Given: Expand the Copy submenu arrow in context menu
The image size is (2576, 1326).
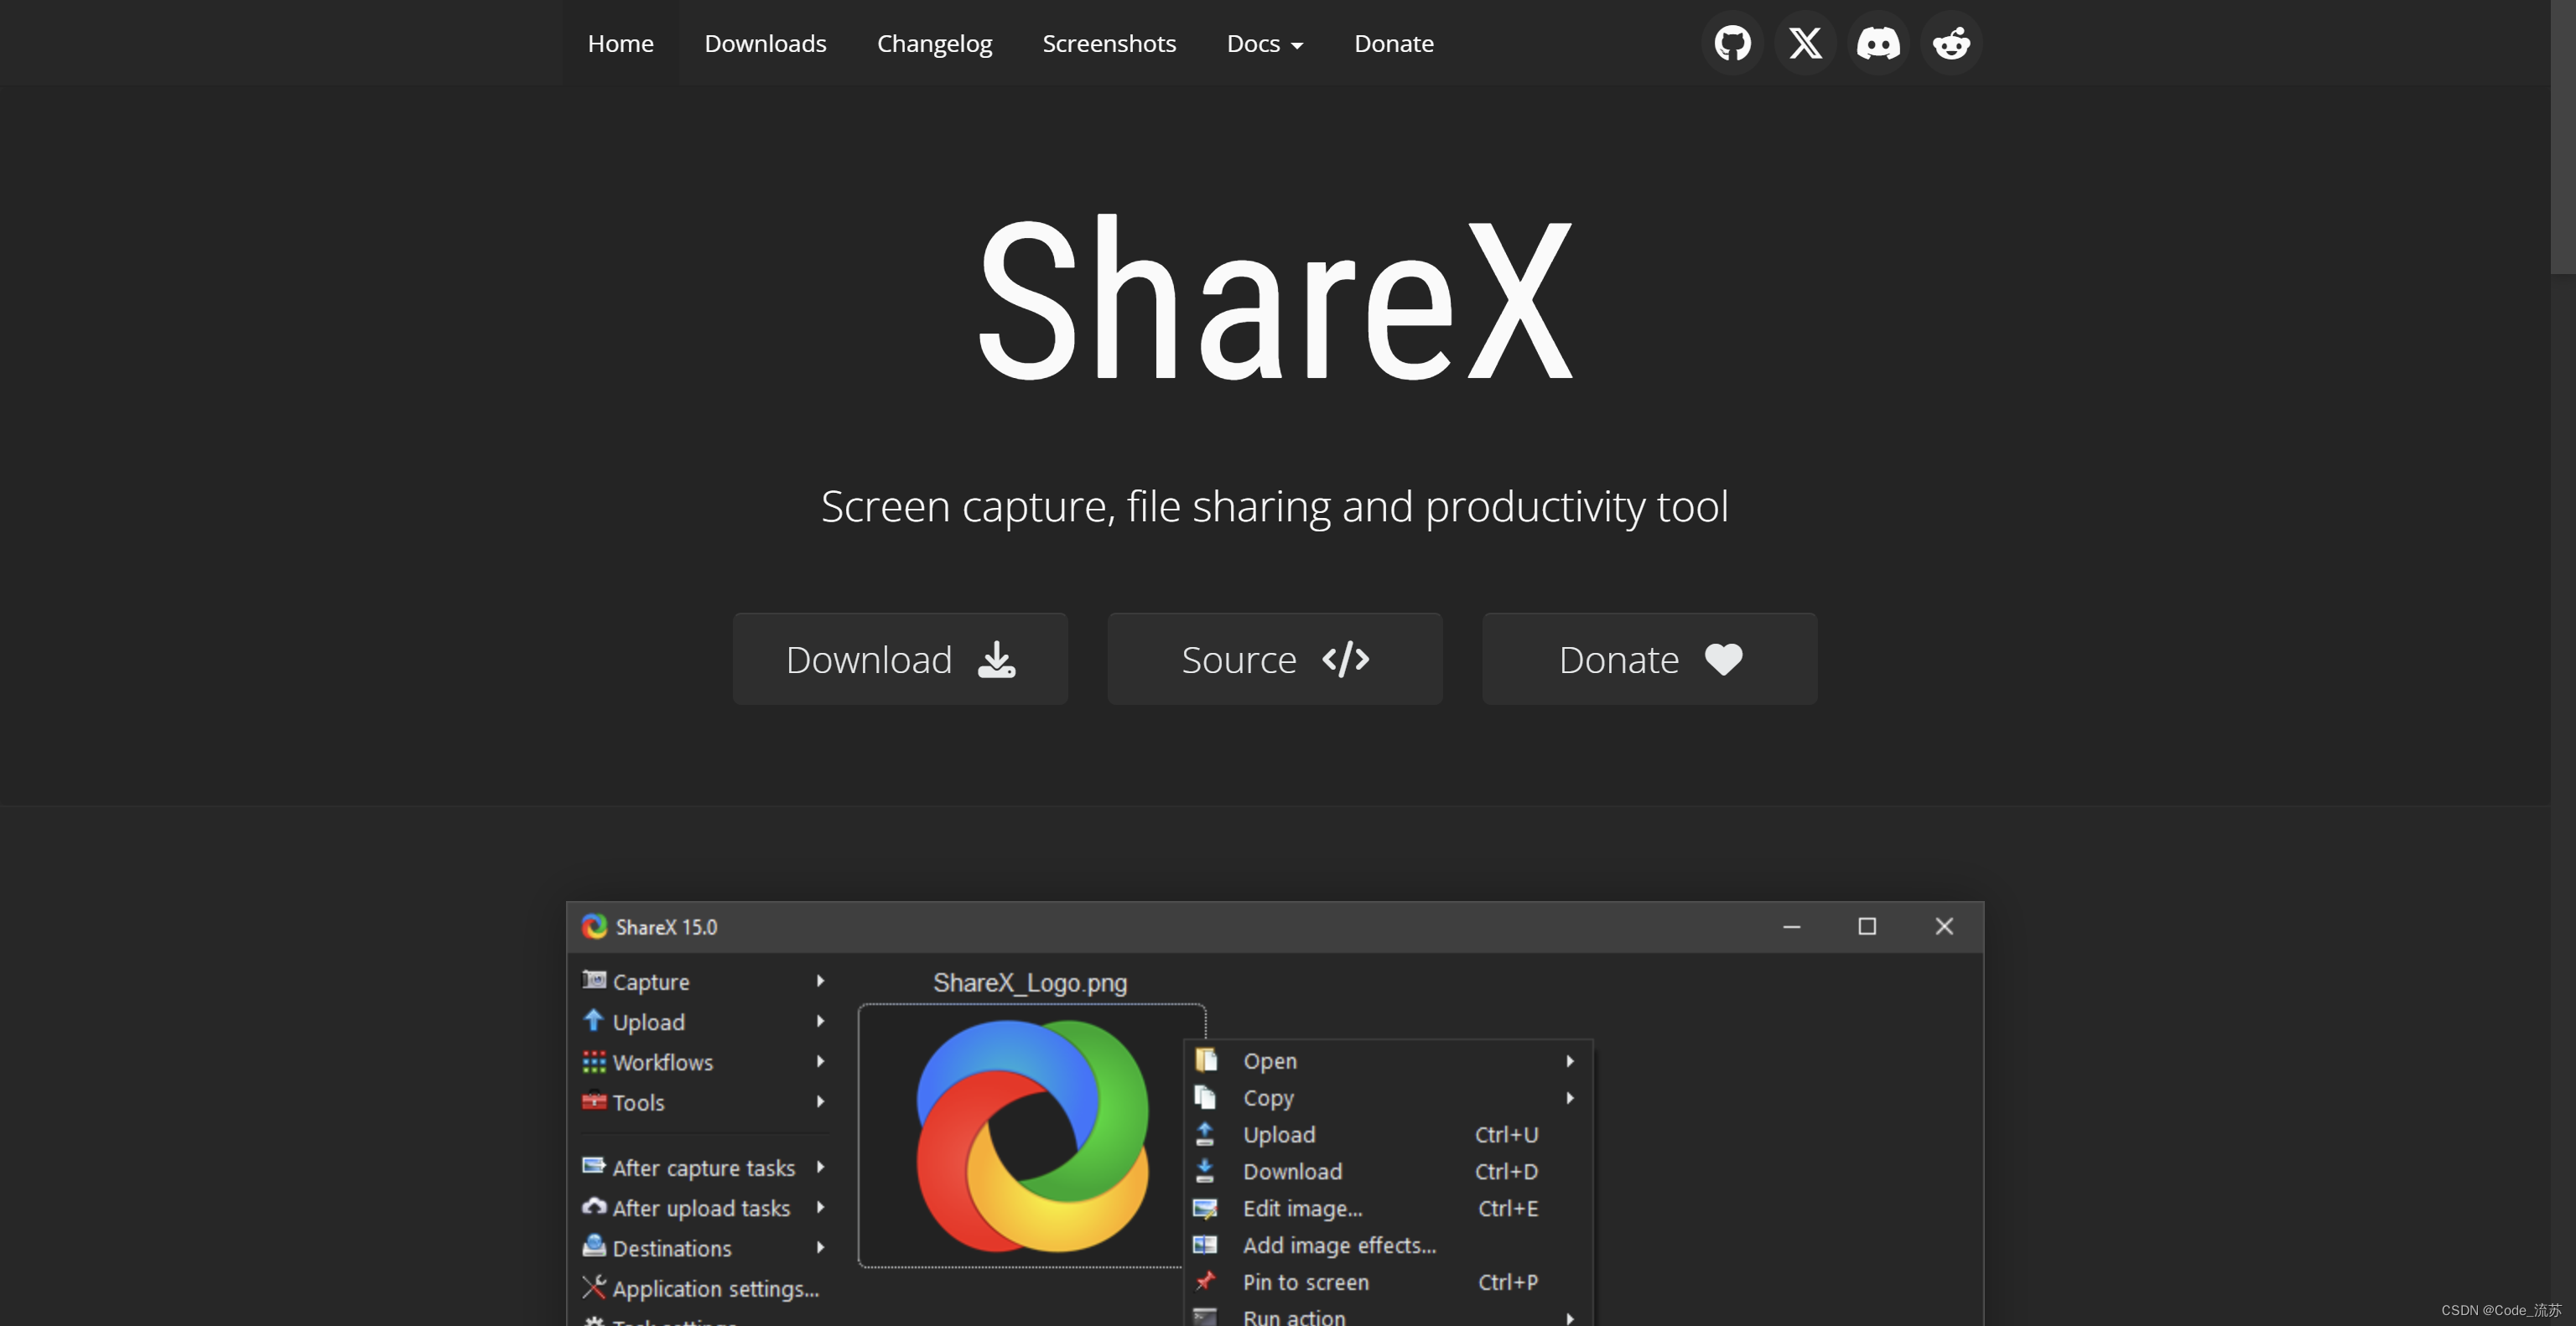Looking at the screenshot, I should (1570, 1097).
